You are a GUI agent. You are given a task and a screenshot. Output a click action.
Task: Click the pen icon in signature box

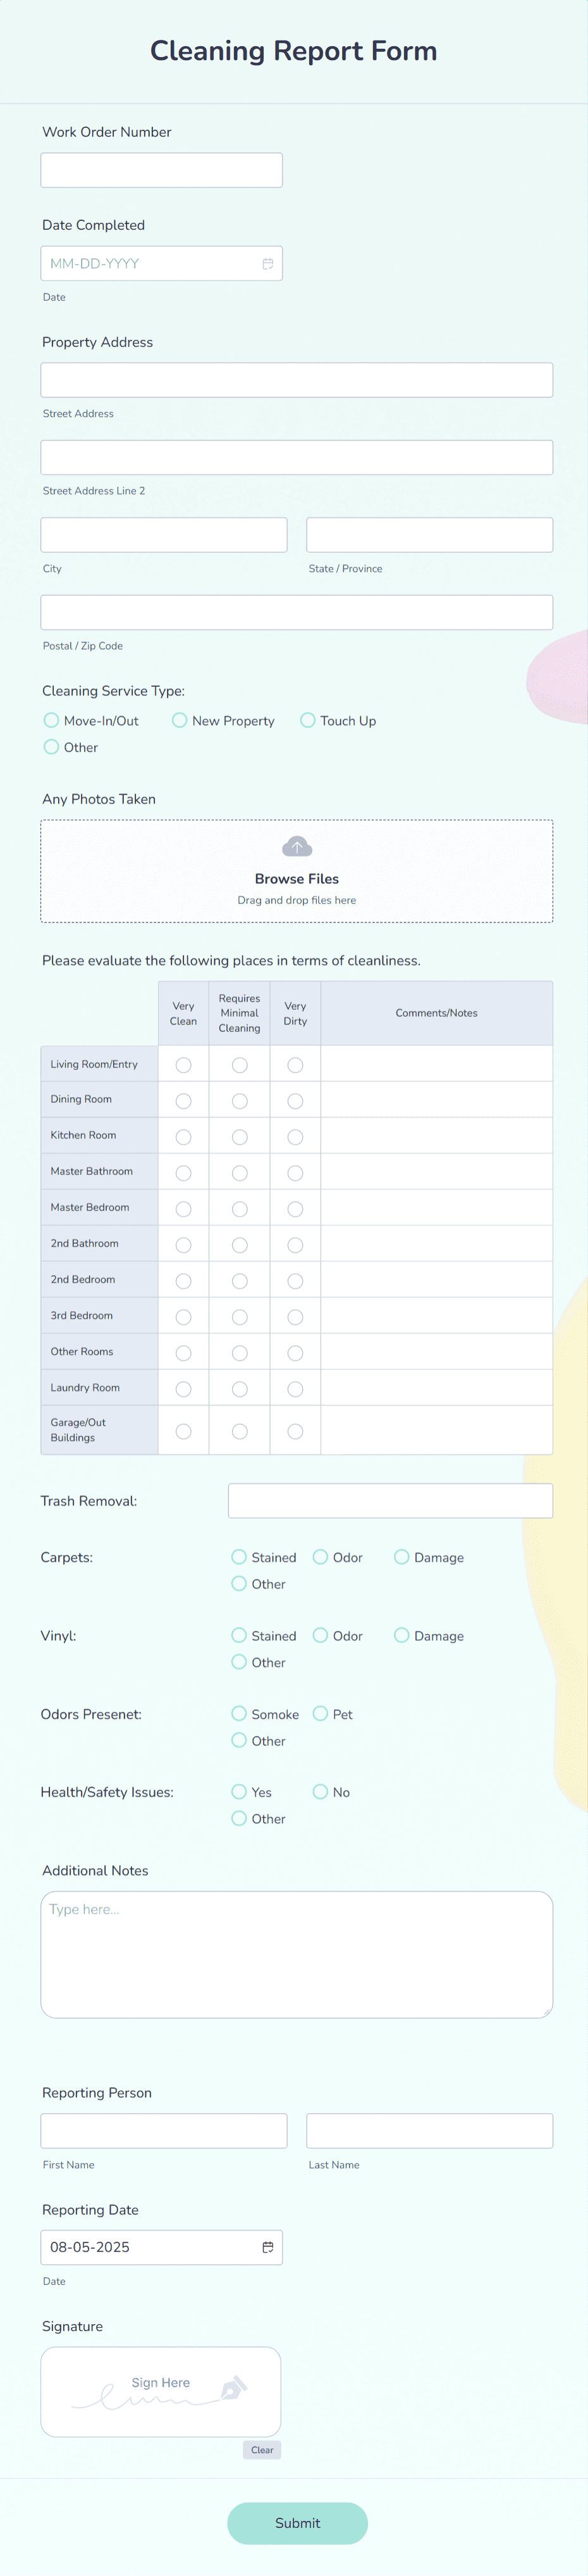tap(233, 2388)
